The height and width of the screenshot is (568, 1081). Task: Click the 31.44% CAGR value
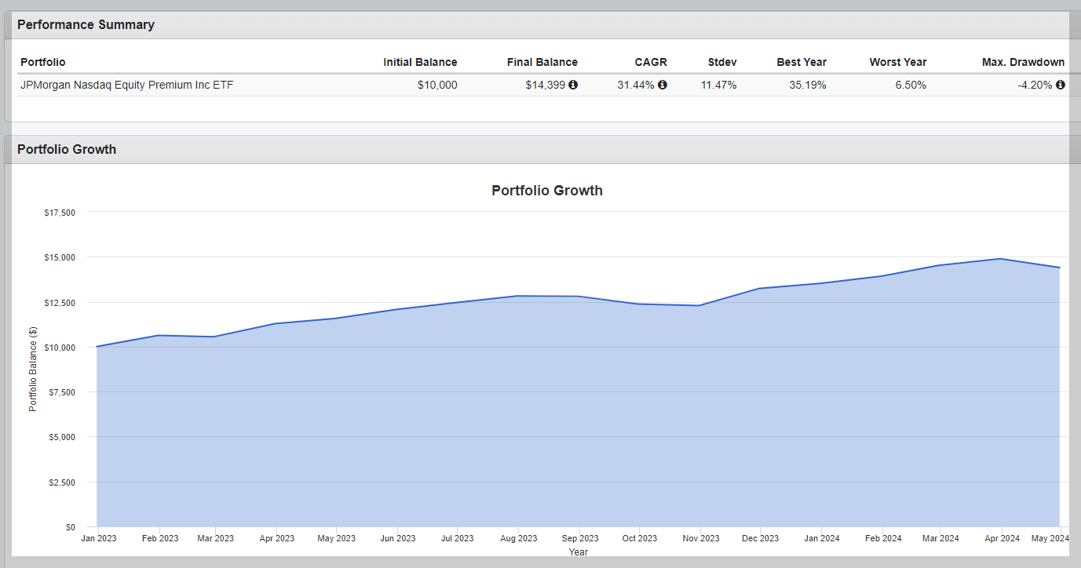click(x=636, y=85)
